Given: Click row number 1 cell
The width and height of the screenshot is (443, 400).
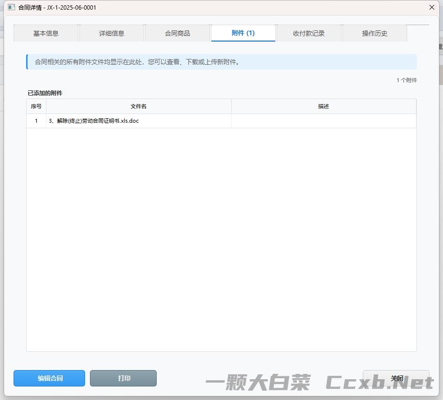Looking at the screenshot, I should 36,121.
